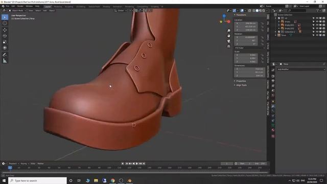Open the Render properties tab icon
The image size is (327, 184).
pyautogui.click(x=273, y=76)
